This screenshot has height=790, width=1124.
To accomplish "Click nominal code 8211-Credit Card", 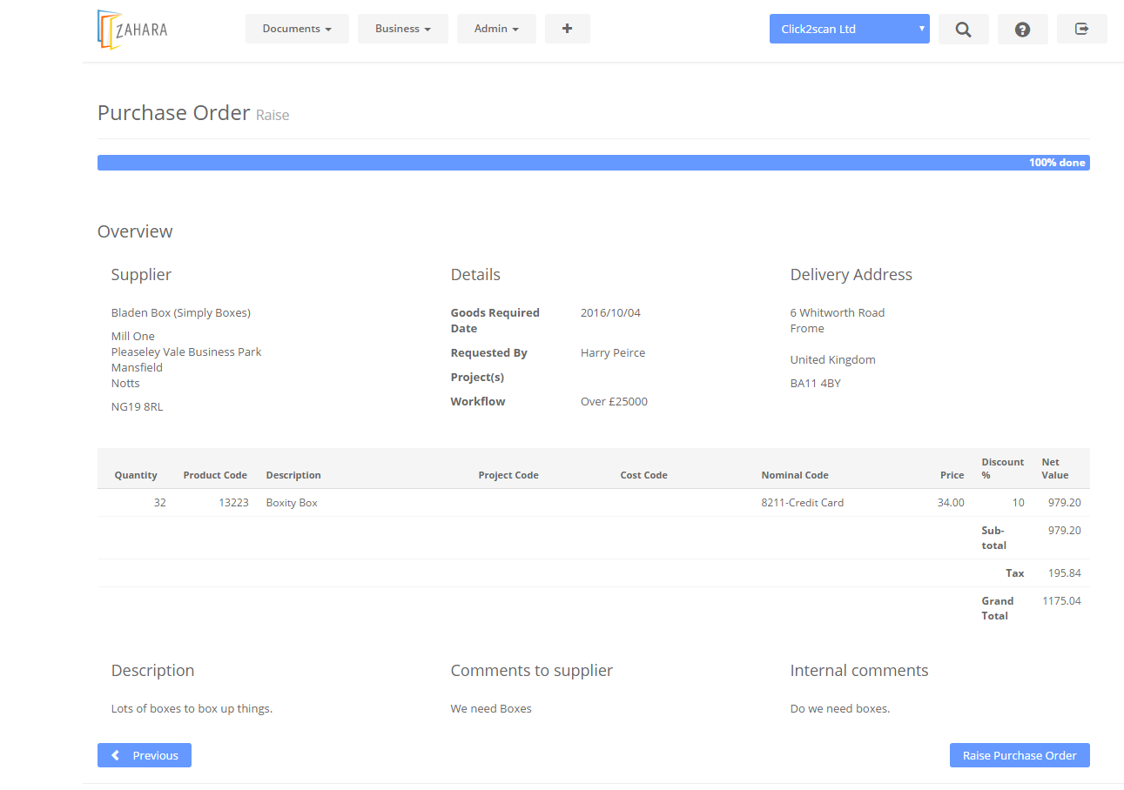I will (x=802, y=503).
